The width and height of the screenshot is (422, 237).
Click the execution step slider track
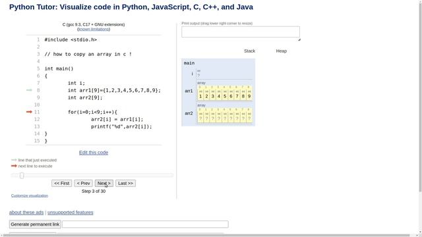tap(92, 176)
